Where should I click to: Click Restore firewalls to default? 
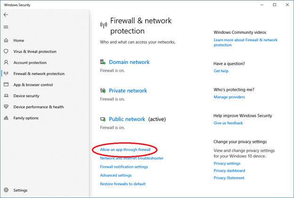pyautogui.click(x=122, y=184)
